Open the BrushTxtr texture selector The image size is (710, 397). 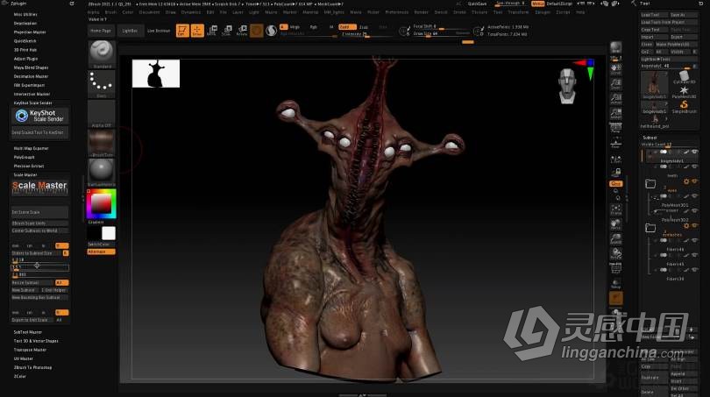[102, 143]
